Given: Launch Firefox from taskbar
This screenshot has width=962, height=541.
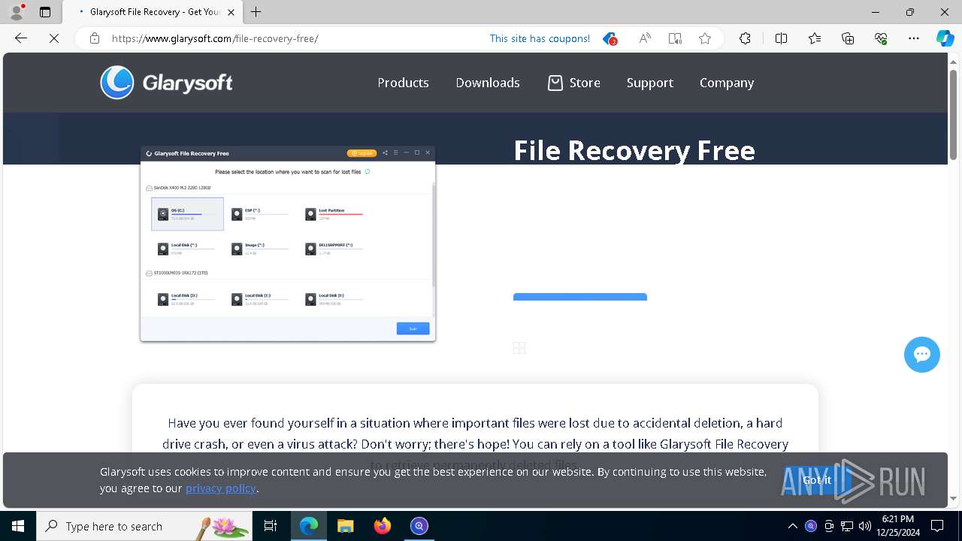Looking at the screenshot, I should [x=383, y=526].
